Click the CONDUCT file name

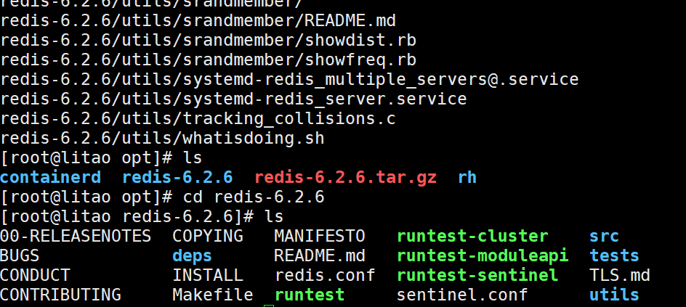click(35, 276)
